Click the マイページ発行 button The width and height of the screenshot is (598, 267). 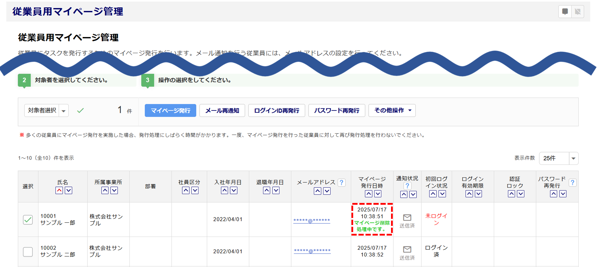pos(170,111)
